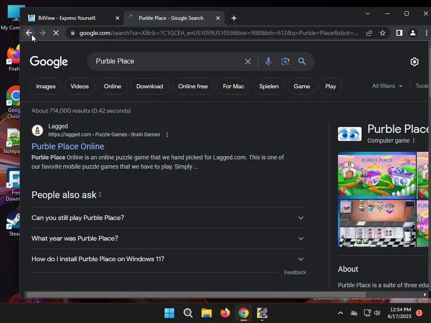Open the cake bakery game thumbnail
This screenshot has height=323, width=431.
[377, 223]
